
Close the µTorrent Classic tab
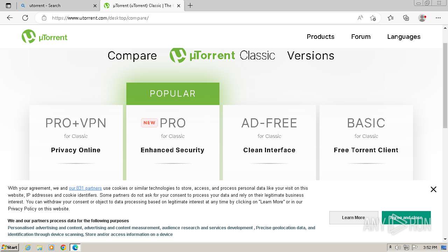click(178, 6)
